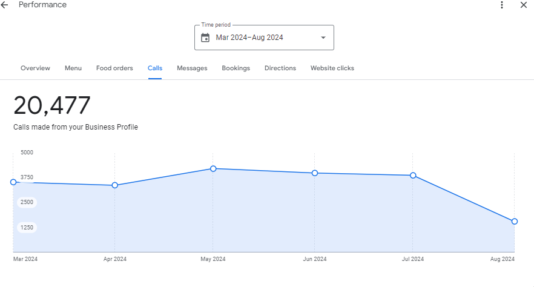Open the three-dot more options menu
The width and height of the screenshot is (534, 287).
[501, 5]
